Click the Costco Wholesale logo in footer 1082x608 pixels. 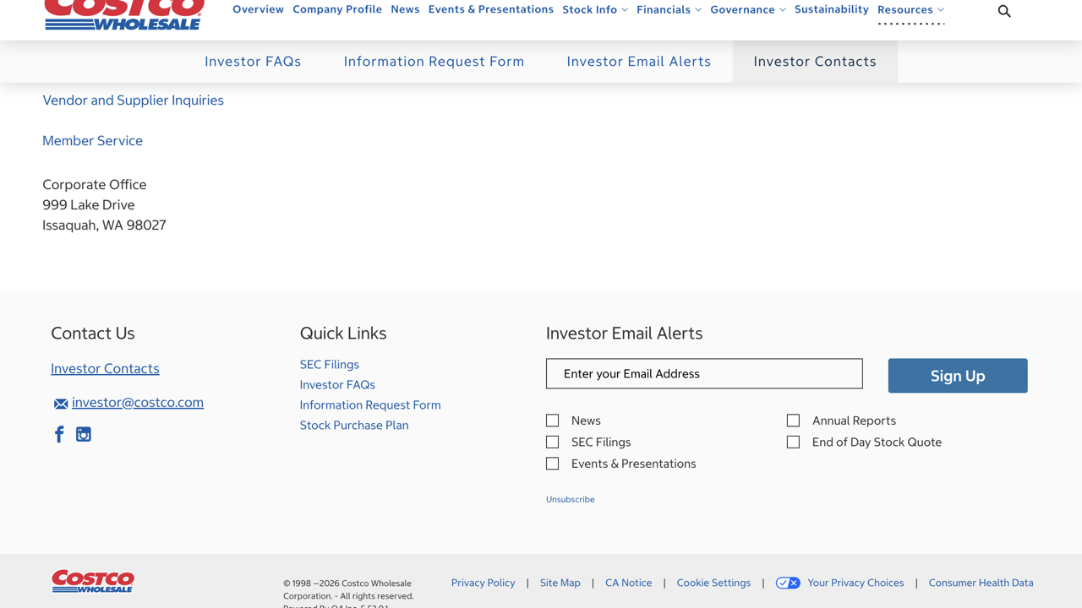tap(93, 581)
